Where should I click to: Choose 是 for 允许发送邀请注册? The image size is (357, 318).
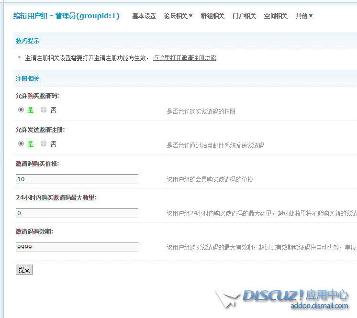[x=21, y=143]
